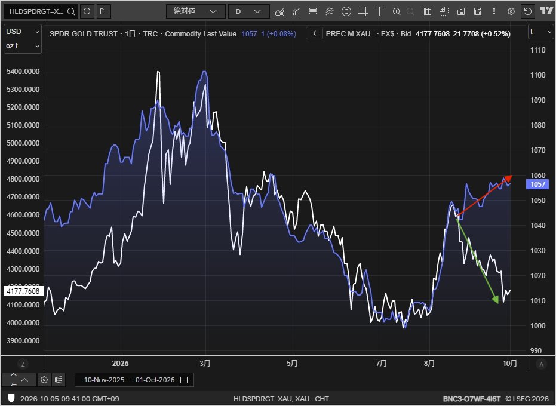Open the chart type area-chart icon
556x406 pixels.
tap(279, 12)
